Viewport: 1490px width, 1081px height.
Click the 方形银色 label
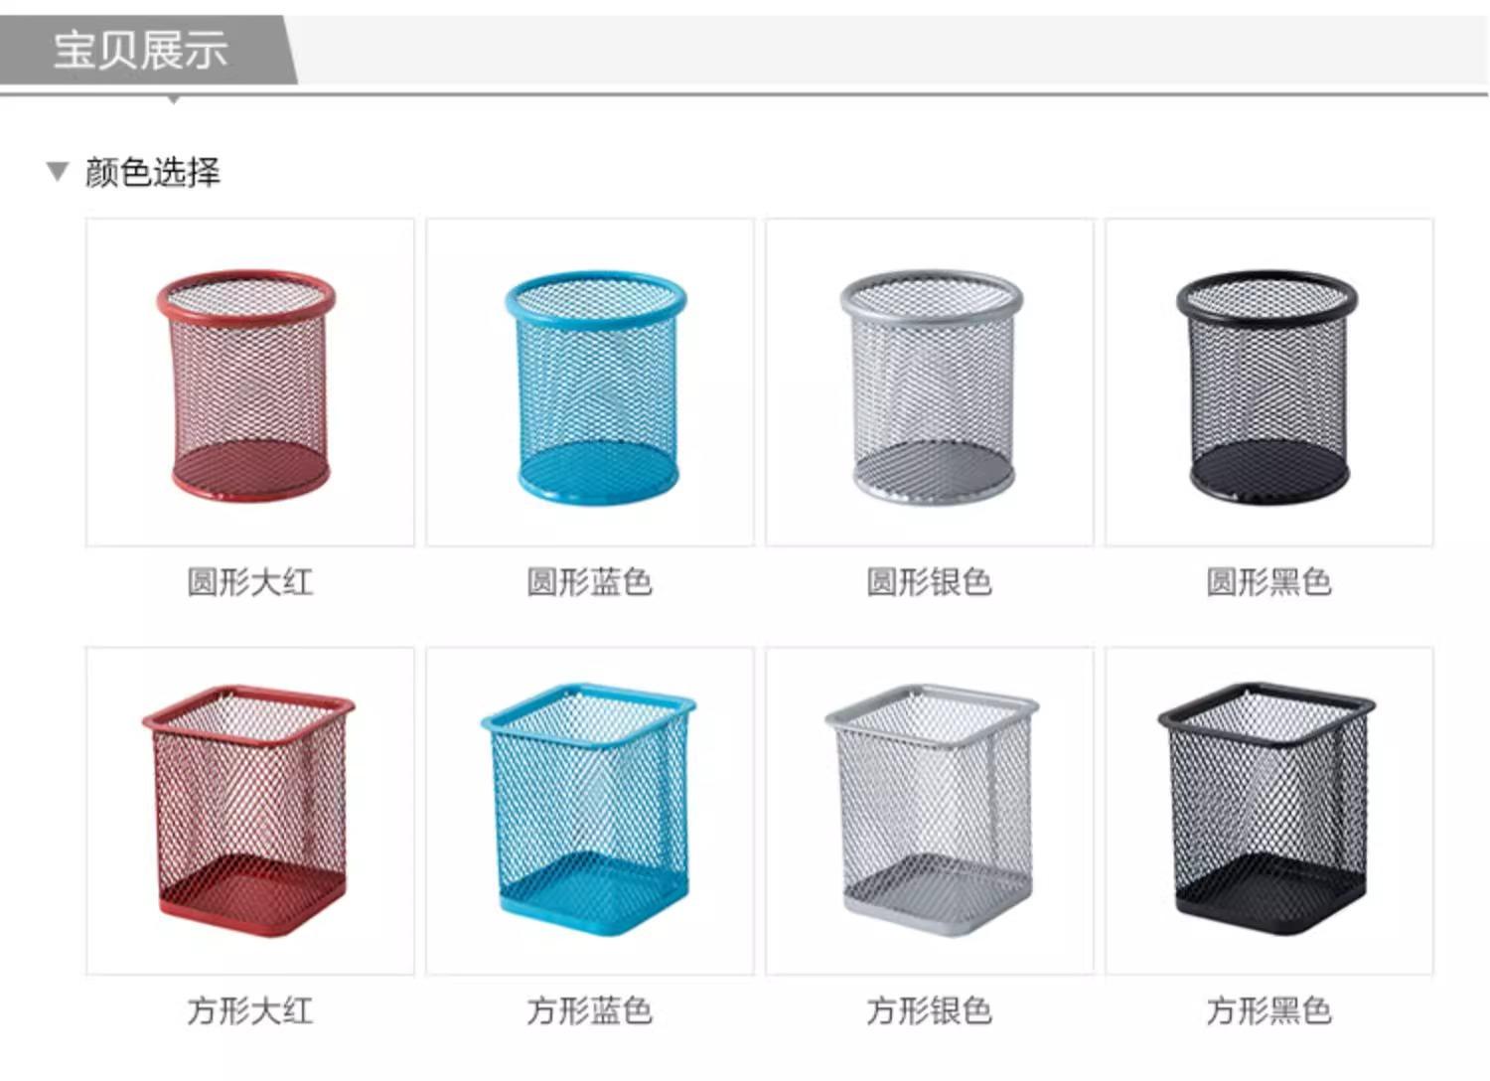tap(930, 1011)
